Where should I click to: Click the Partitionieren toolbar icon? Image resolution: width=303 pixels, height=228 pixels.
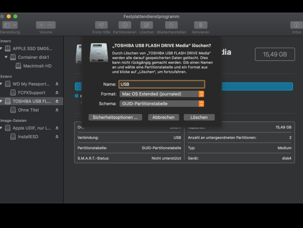click(124, 25)
